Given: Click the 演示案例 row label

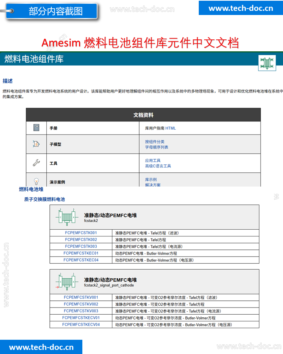Looking at the screenshot, I should (57, 182).
